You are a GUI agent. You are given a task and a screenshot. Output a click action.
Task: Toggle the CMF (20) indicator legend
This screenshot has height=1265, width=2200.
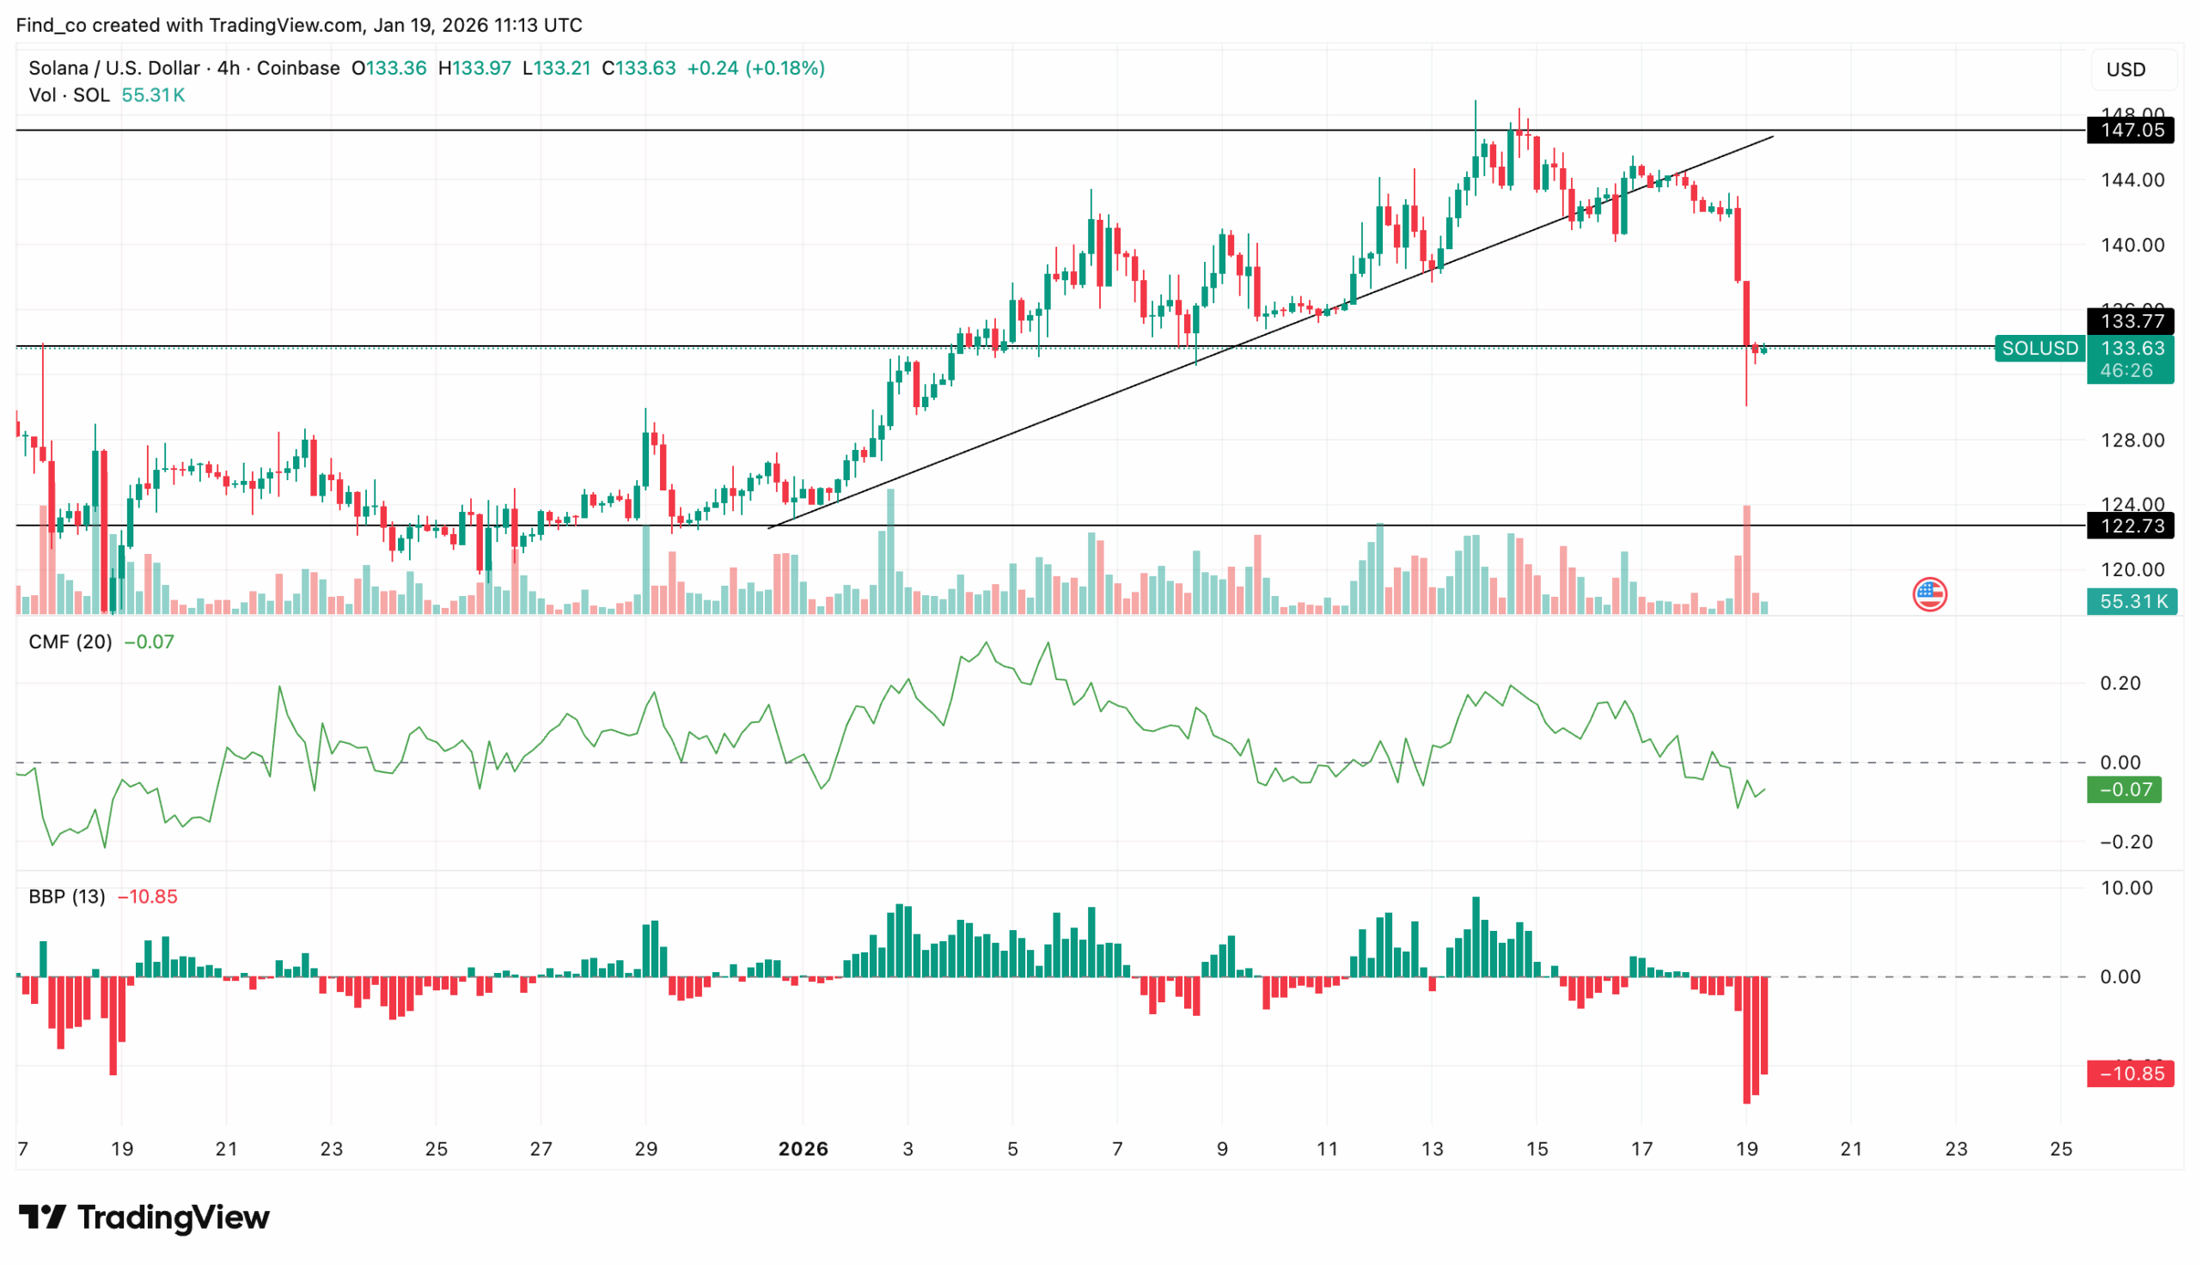click(x=70, y=643)
